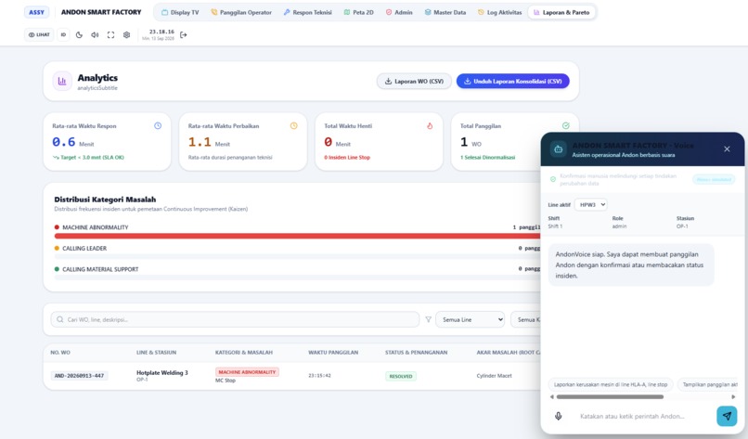Viewport: 748px width, 439px height.
Task: Click the RESOLVED status badge
Action: click(401, 376)
